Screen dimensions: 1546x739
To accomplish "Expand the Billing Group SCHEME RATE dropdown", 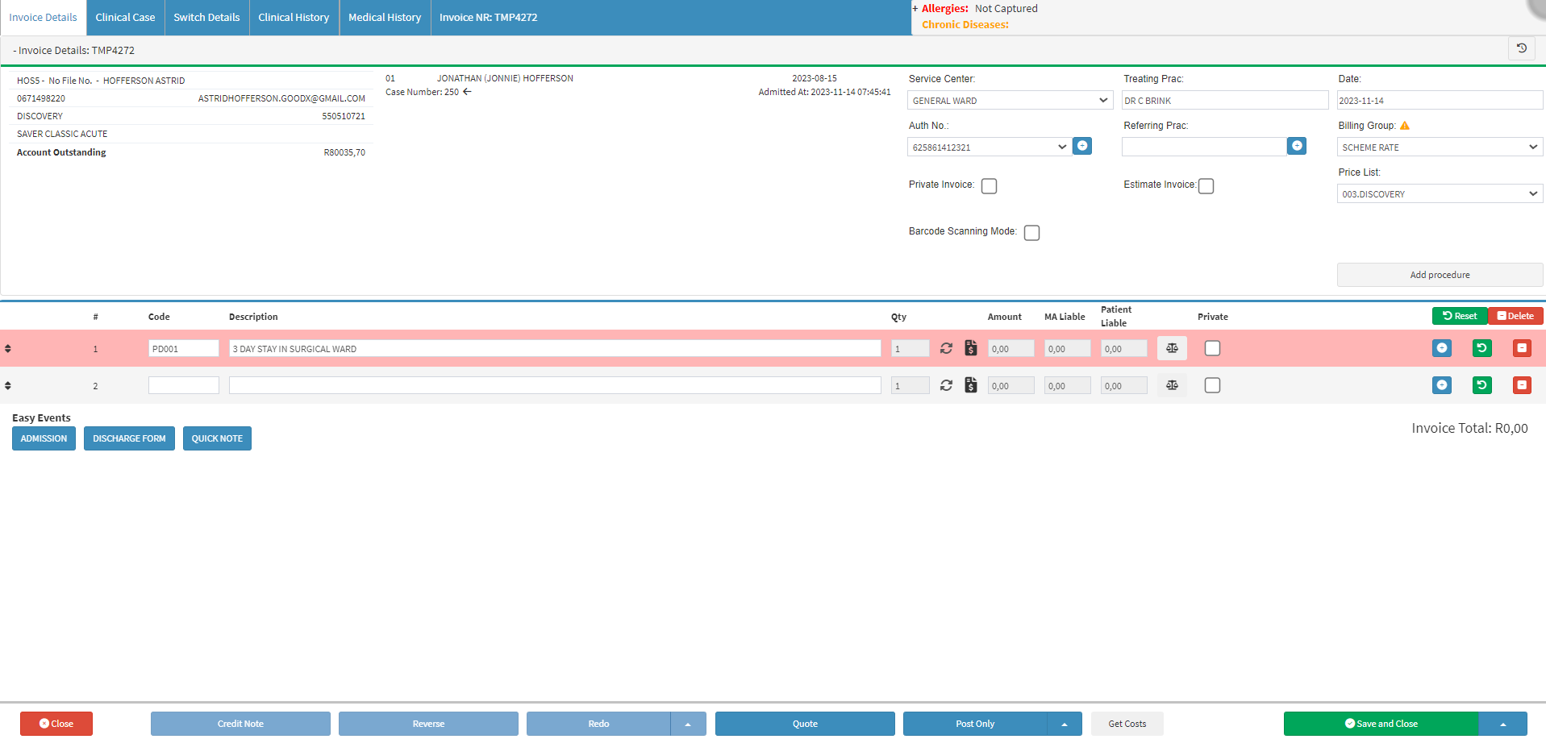I will [x=1440, y=147].
